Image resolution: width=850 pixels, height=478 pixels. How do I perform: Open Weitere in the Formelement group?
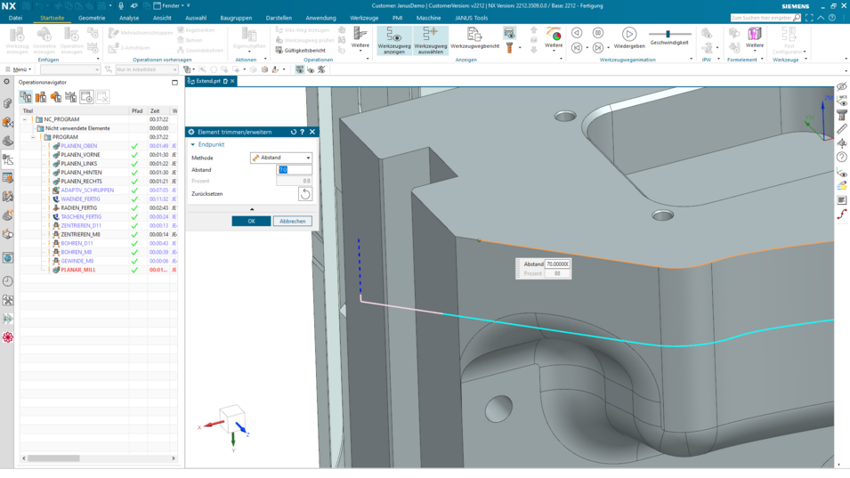754,38
